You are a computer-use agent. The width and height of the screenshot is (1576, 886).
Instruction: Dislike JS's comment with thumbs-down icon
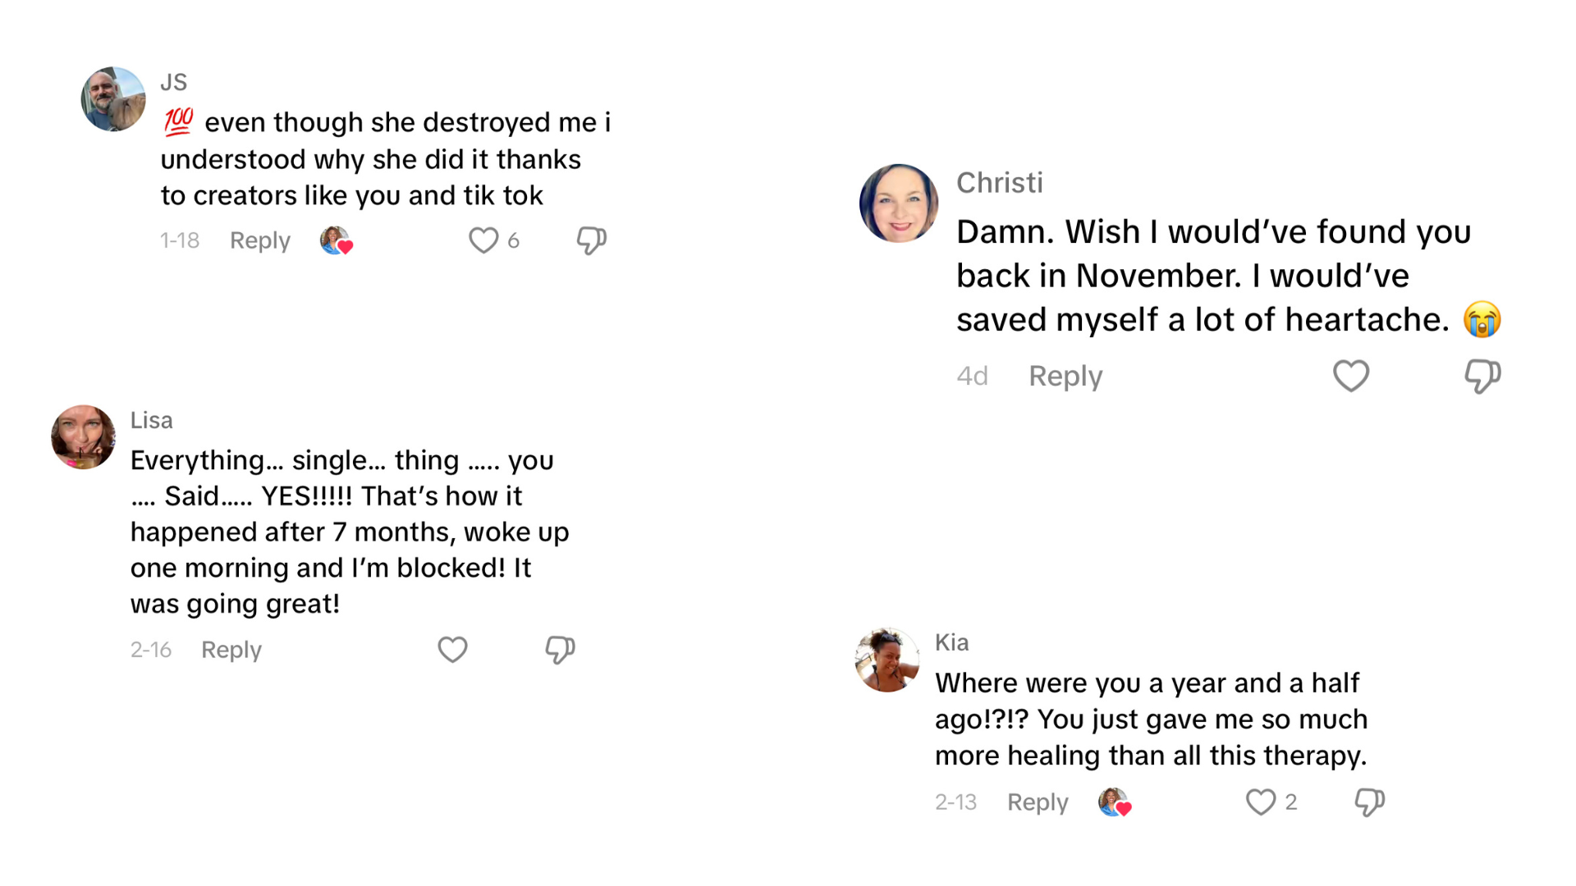coord(591,240)
